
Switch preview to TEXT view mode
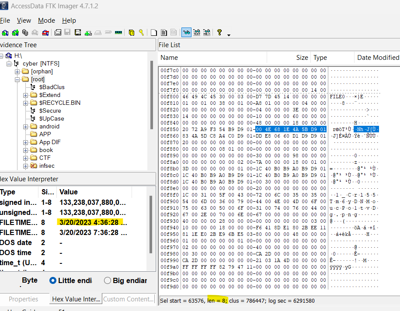click(197, 33)
